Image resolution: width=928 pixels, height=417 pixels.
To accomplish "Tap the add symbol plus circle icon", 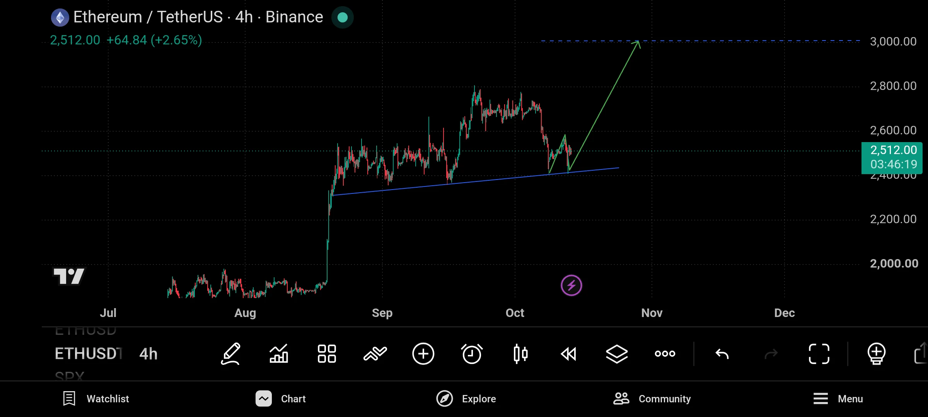I will click(x=423, y=354).
